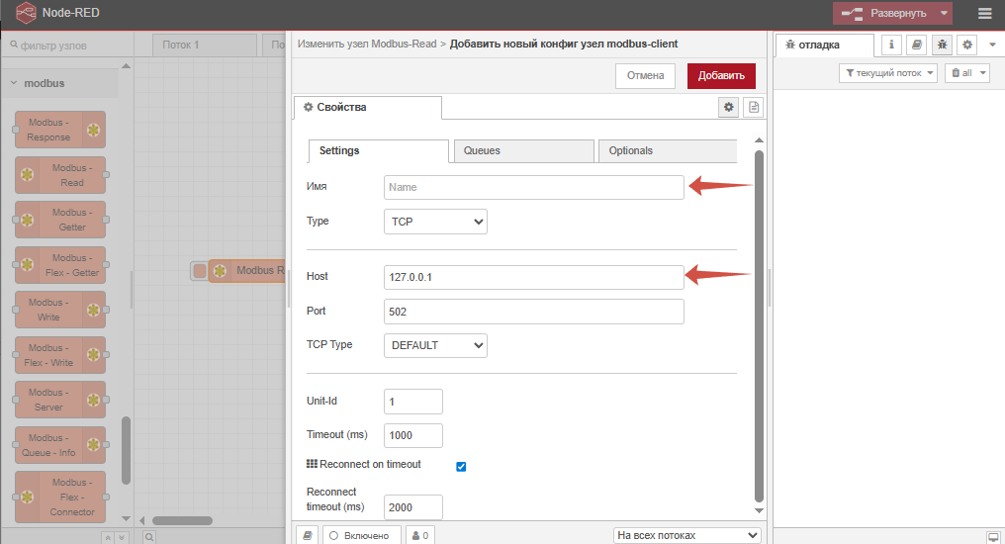Open the debug bug sidebar icon
Image resolution: width=1005 pixels, height=544 pixels.
tap(942, 45)
